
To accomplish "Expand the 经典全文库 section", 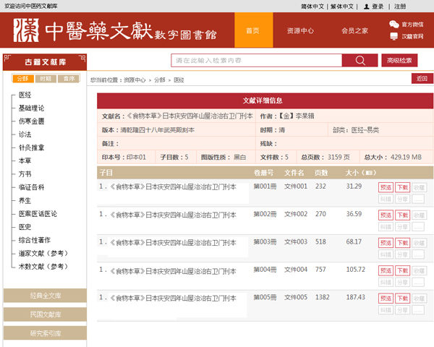I will 45,296.
